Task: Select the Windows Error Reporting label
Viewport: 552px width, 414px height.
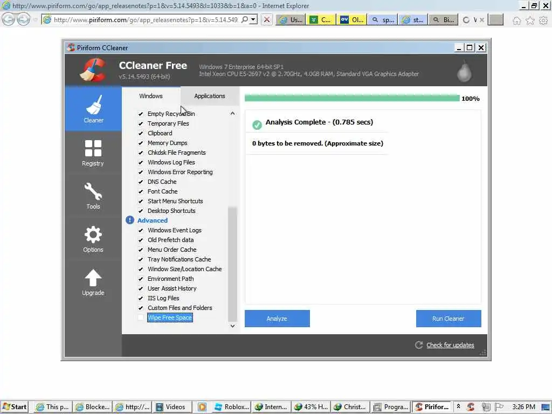Action: (180, 172)
